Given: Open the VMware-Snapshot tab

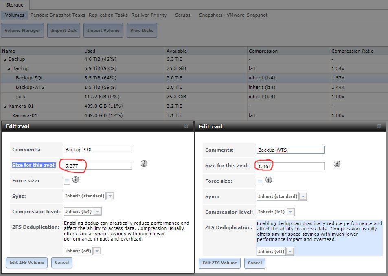Looking at the screenshot, I should [247, 15].
